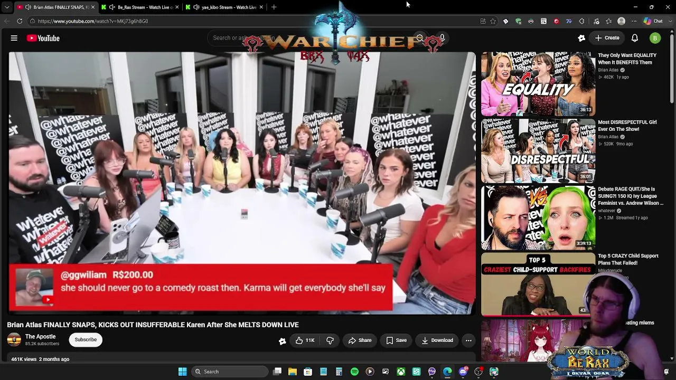Open 'They Only Want EQUALITY' video thumbnail

[538, 84]
